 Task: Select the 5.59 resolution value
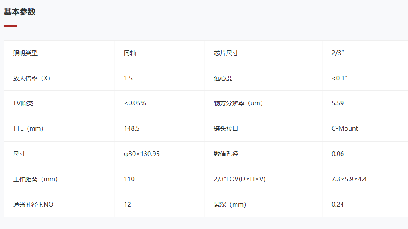point(338,104)
